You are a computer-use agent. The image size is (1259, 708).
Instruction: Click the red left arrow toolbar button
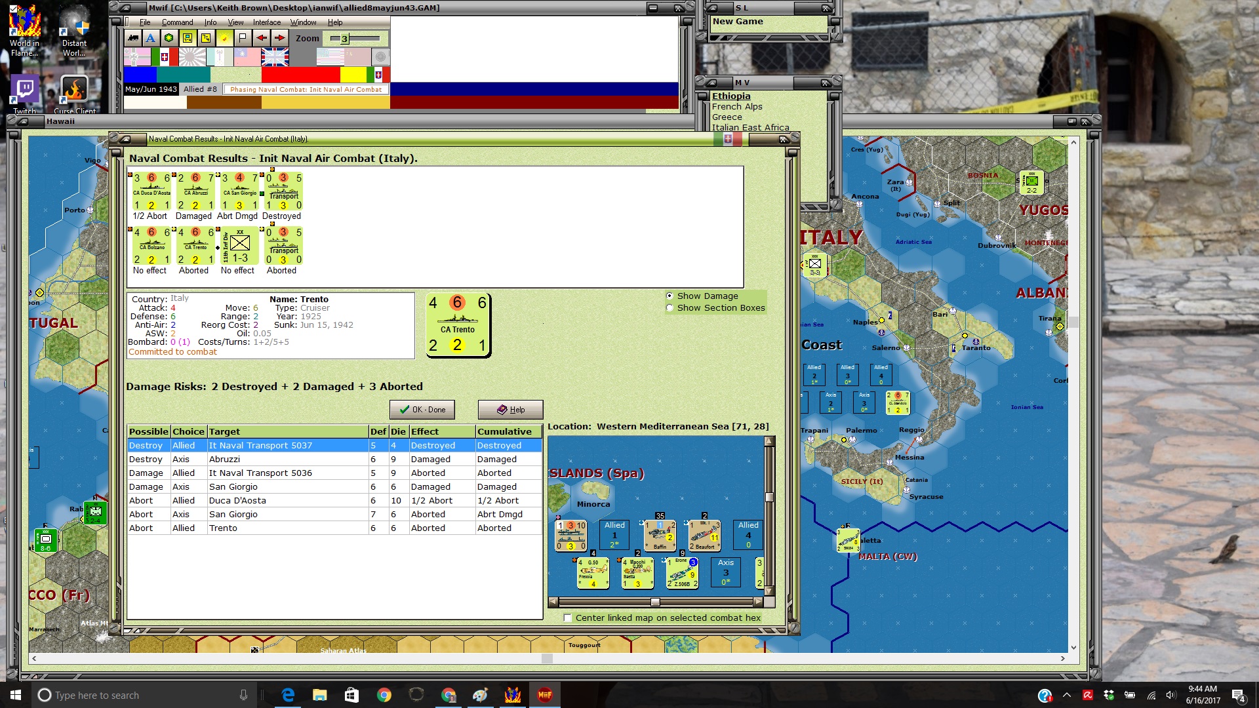tap(262, 38)
